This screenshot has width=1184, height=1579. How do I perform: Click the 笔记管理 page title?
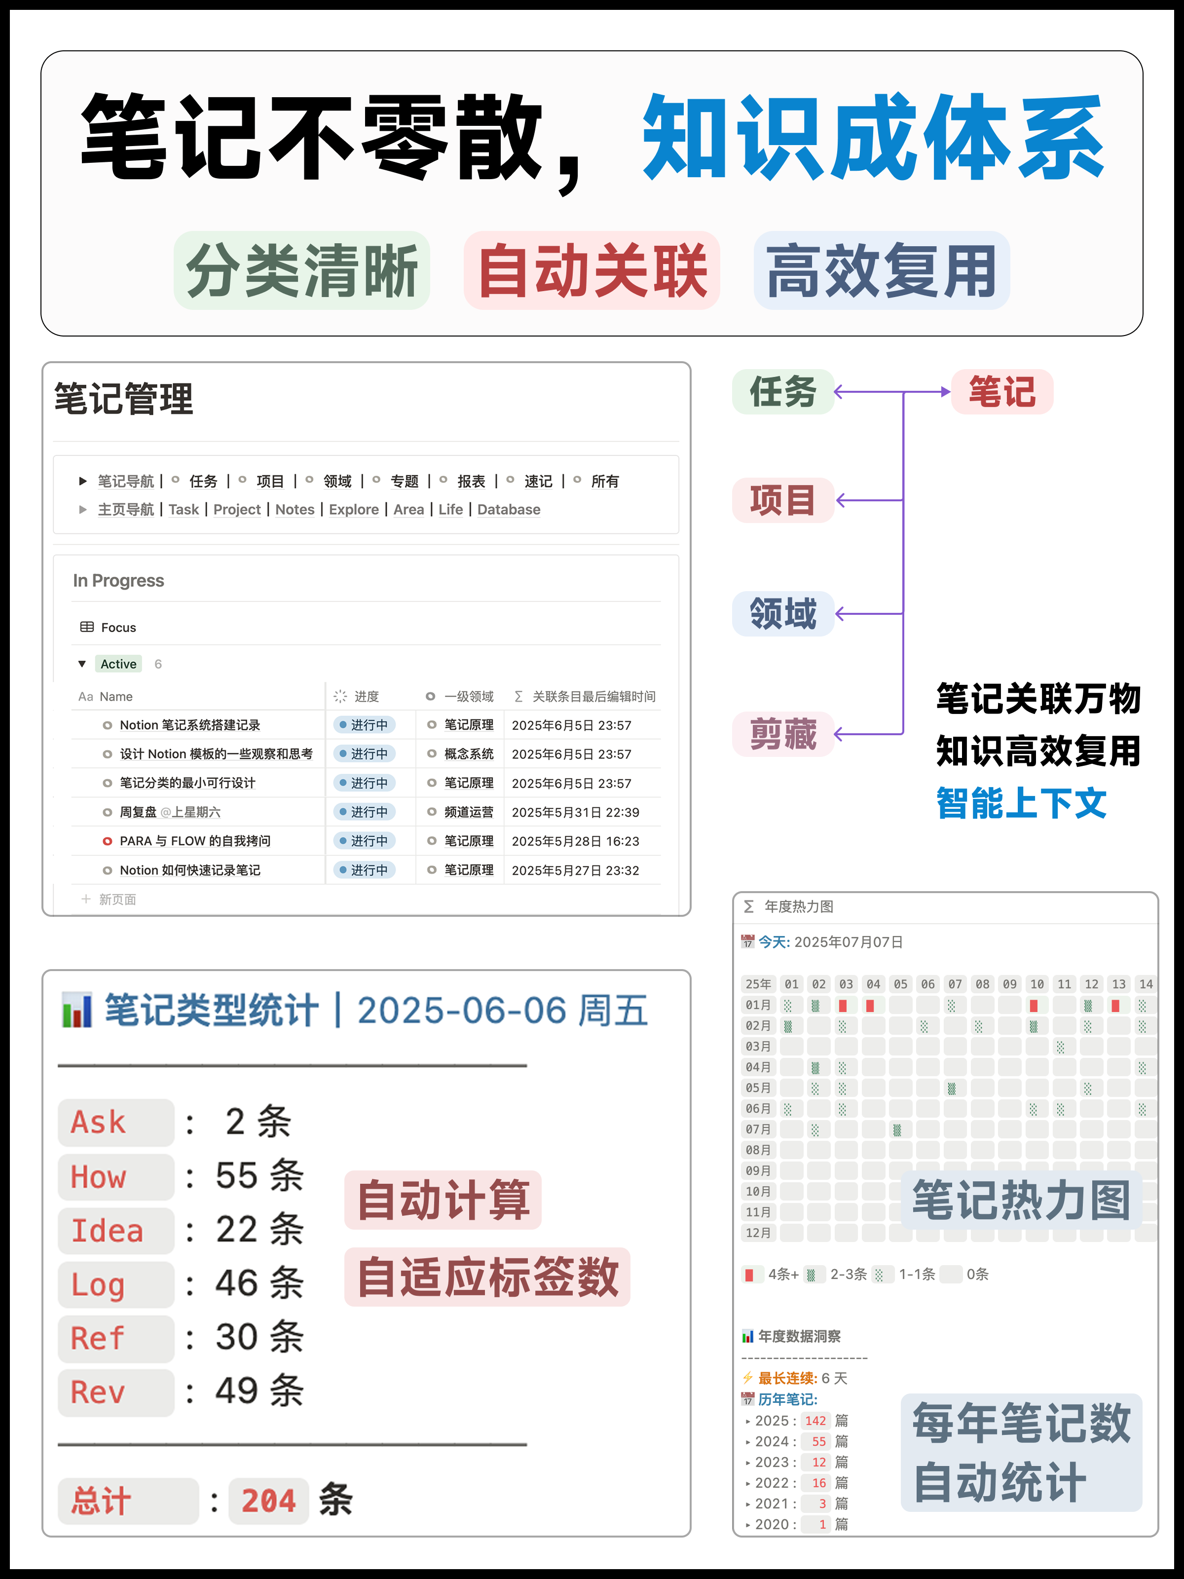click(x=123, y=398)
